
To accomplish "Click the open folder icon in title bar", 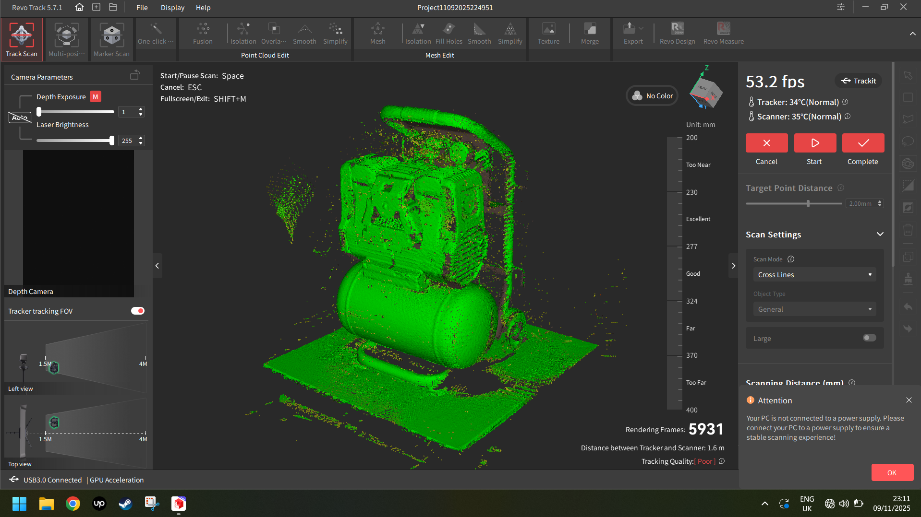I will pyautogui.click(x=113, y=7).
